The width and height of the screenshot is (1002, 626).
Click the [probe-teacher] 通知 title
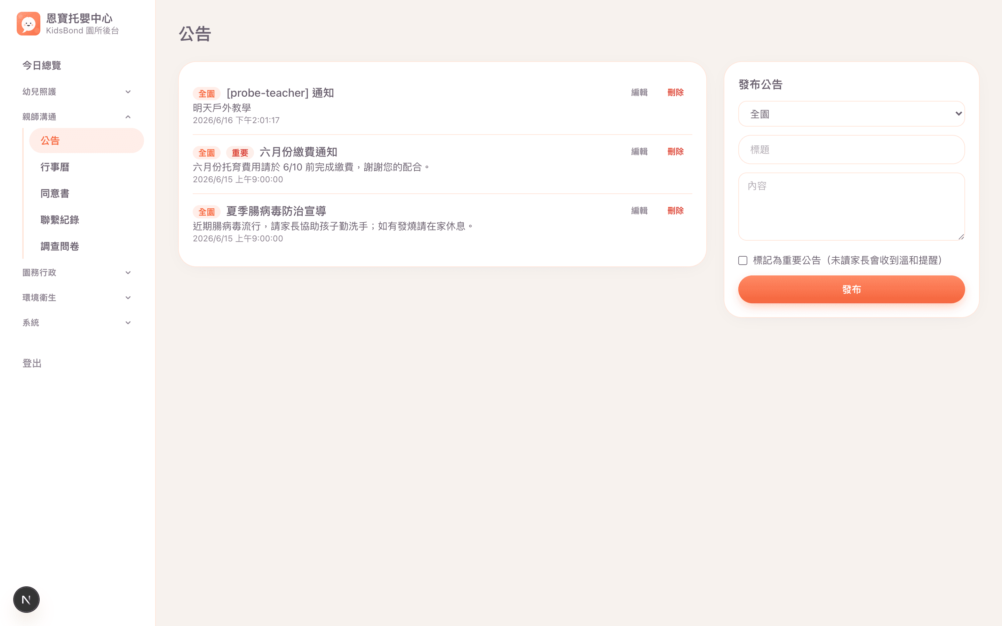click(x=280, y=93)
